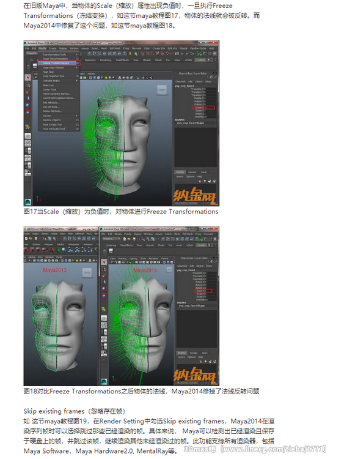Open Reset Transformations option box
The width and height of the screenshot is (347, 459).
click(x=78, y=59)
